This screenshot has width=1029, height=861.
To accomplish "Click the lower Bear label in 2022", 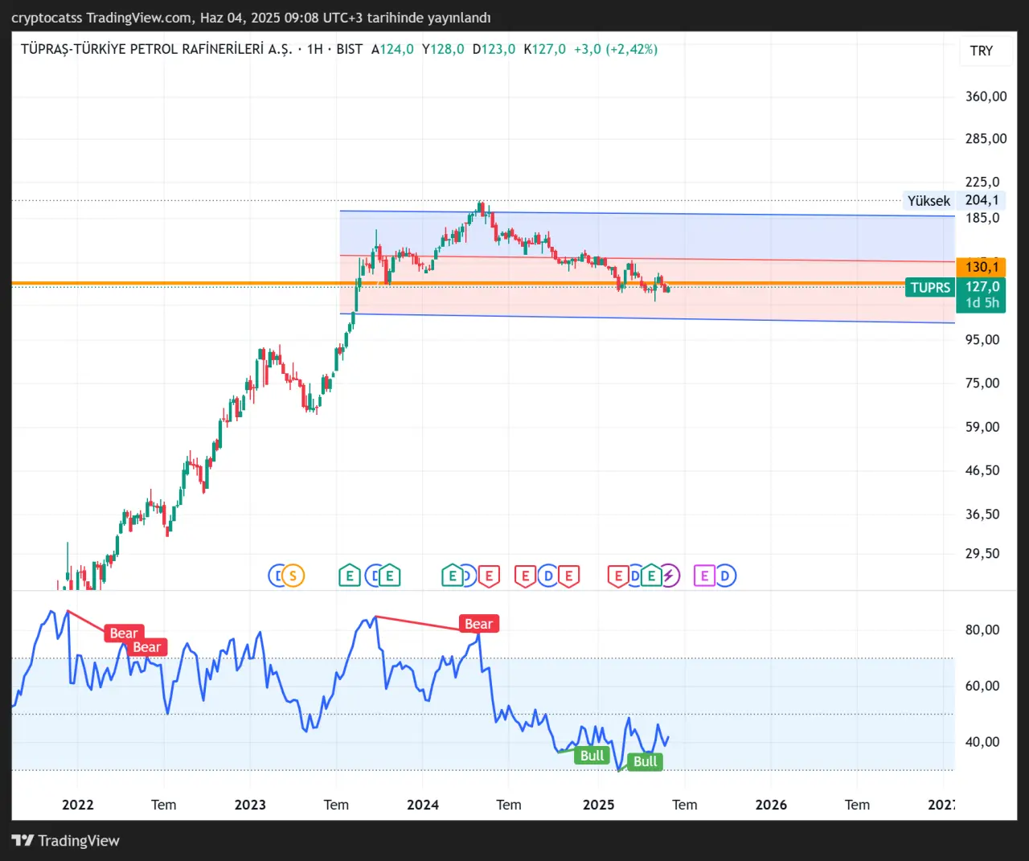I will pyautogui.click(x=147, y=647).
